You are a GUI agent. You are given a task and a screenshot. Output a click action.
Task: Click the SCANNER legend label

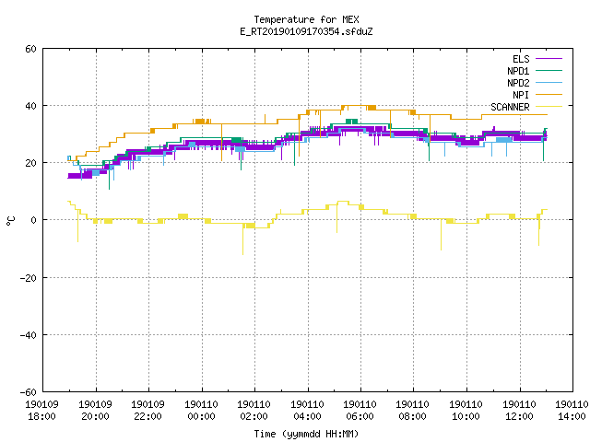[x=510, y=107]
